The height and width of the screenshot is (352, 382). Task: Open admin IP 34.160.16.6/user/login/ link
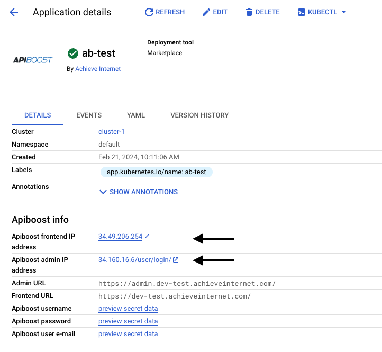[x=135, y=260]
